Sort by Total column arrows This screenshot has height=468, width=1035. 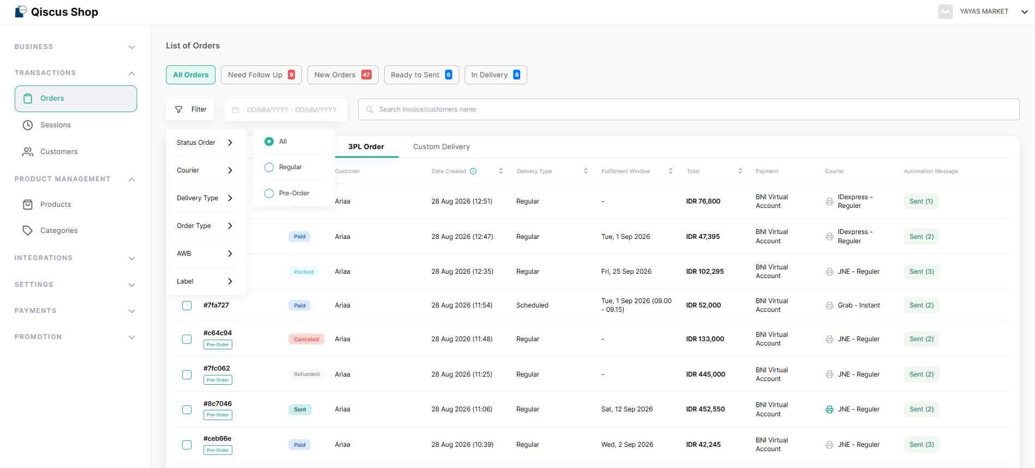pos(740,171)
